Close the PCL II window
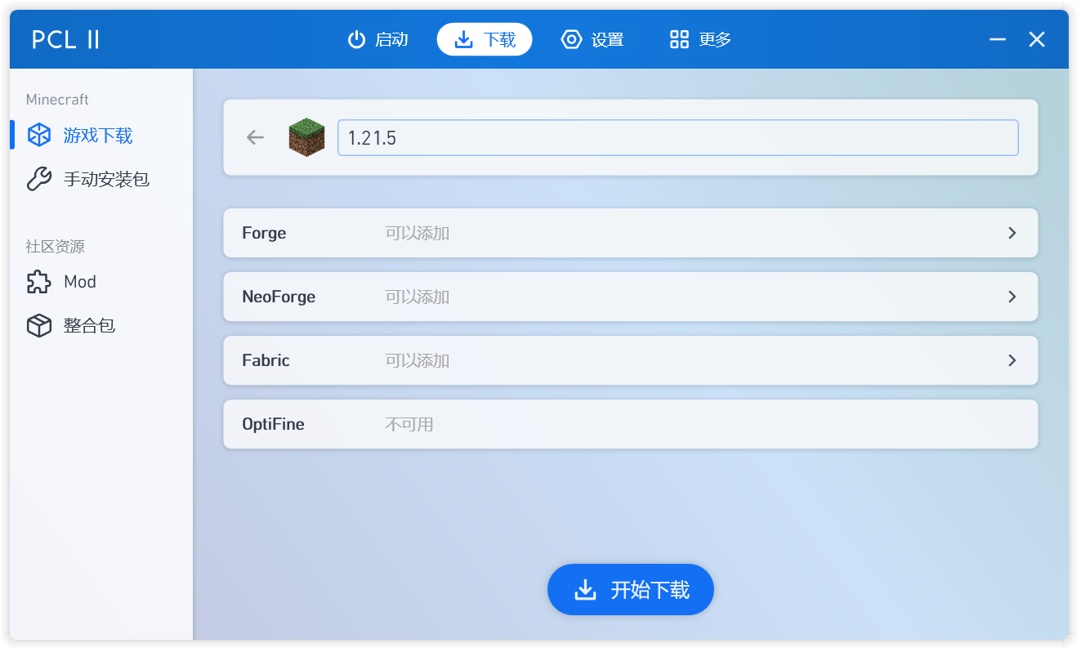This screenshot has width=1090, height=661. [1037, 39]
